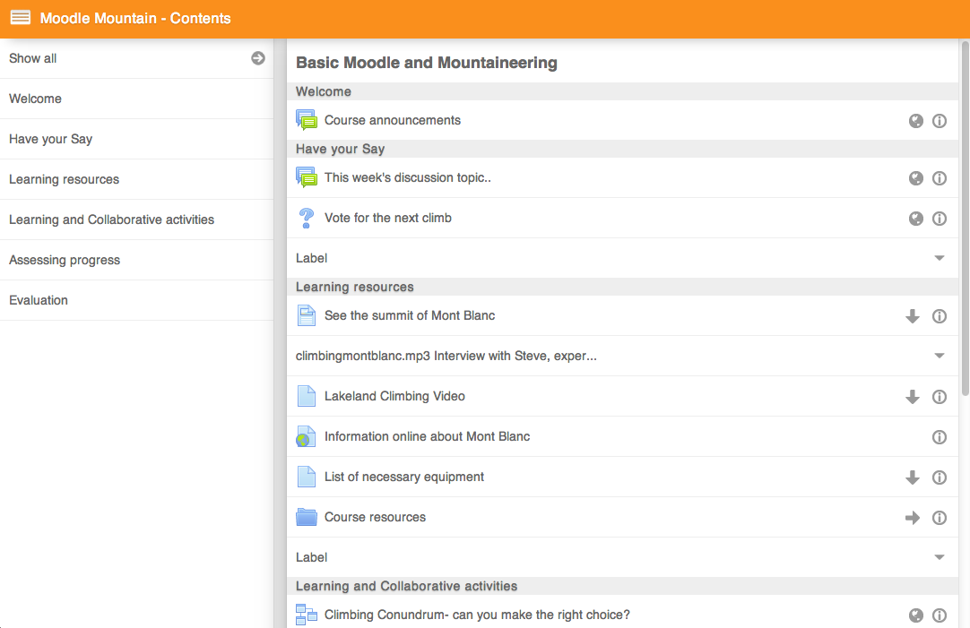This screenshot has width=970, height=628.
Task: Show info for Climbing Conundrum
Action: 939,615
